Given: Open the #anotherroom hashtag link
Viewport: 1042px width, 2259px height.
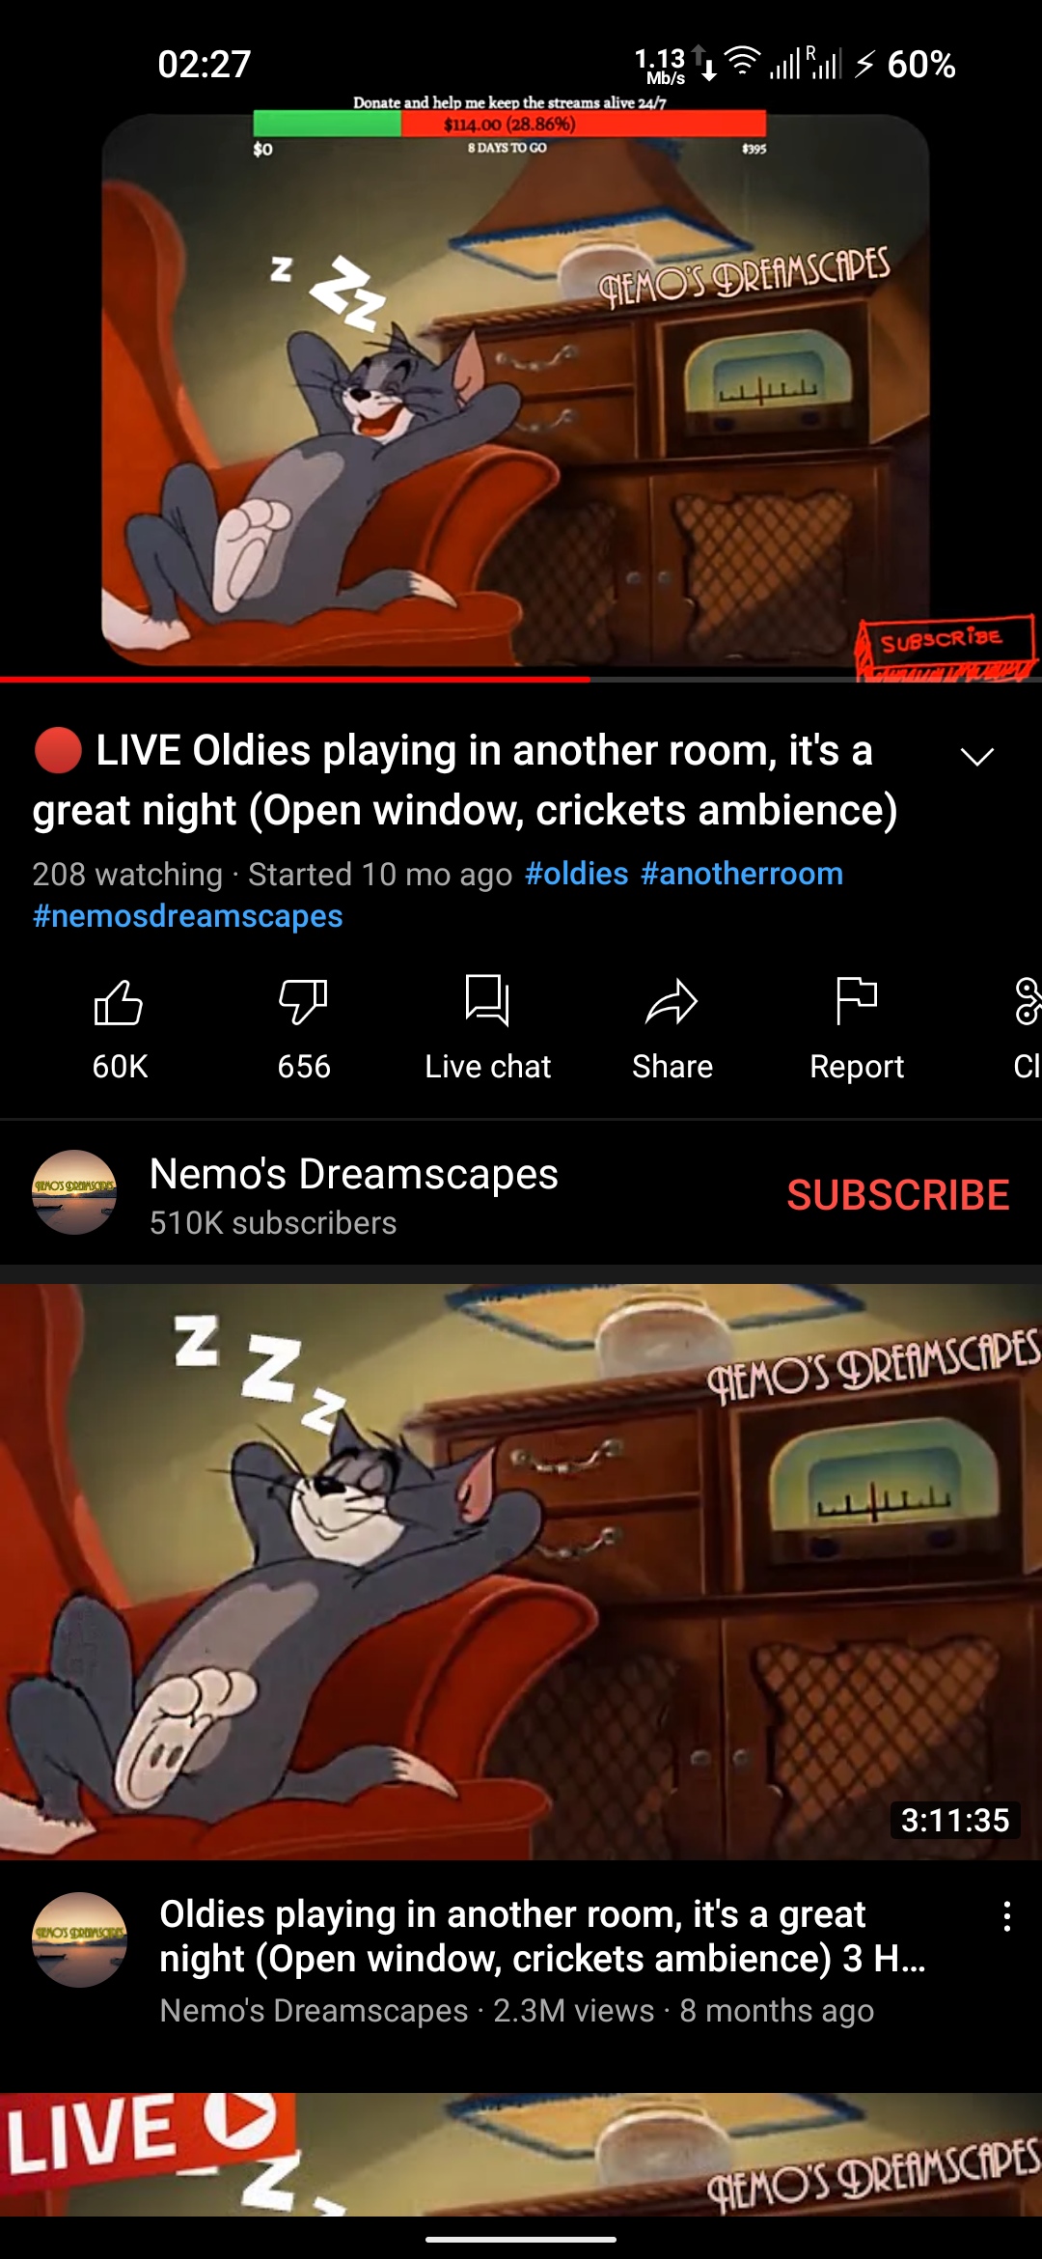Looking at the screenshot, I should (742, 874).
